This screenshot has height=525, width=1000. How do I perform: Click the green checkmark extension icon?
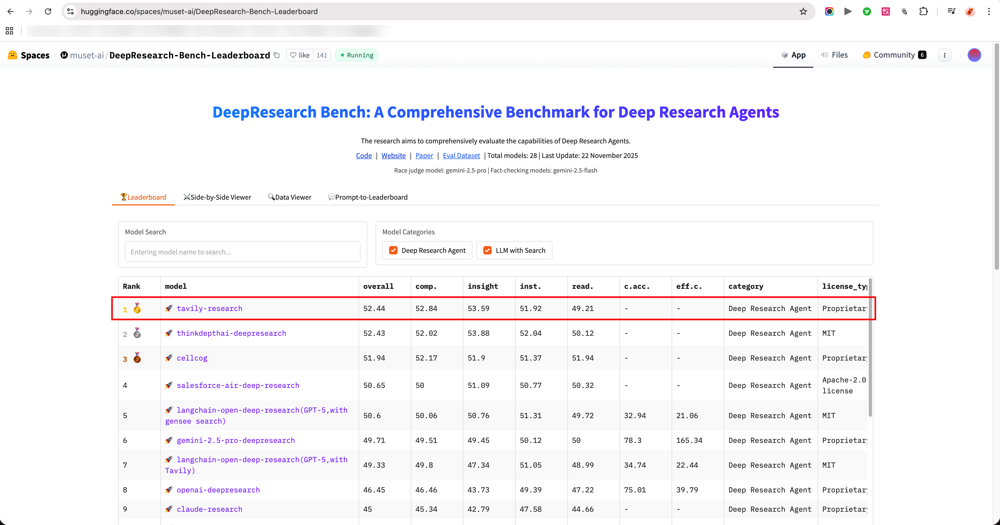click(x=867, y=12)
